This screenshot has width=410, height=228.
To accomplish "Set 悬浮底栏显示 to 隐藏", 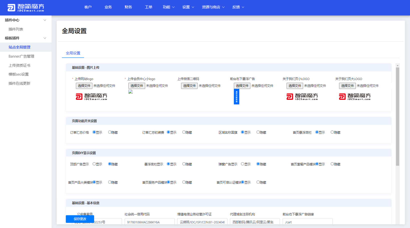I will click(184, 164).
